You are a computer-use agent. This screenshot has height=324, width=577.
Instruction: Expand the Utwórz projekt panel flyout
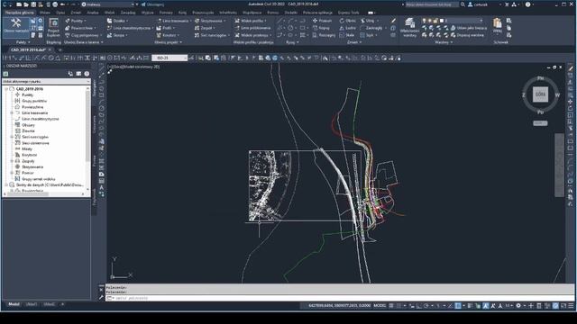click(x=168, y=42)
